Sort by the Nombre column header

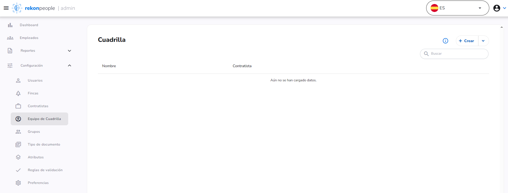(x=109, y=66)
